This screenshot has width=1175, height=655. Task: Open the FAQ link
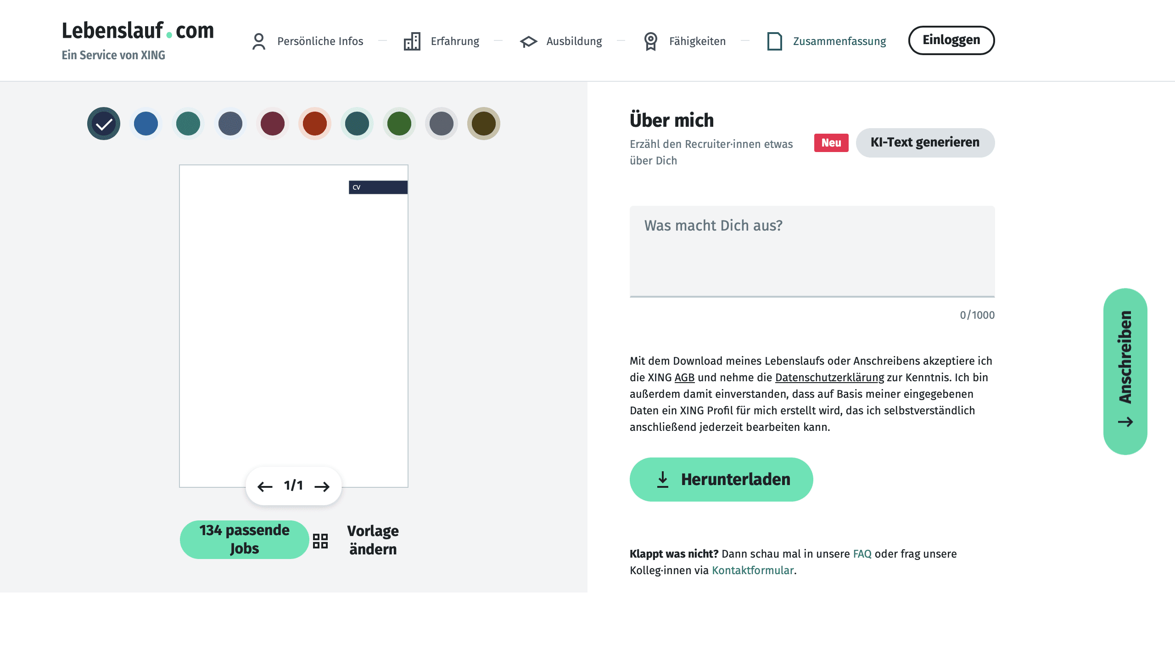862,554
